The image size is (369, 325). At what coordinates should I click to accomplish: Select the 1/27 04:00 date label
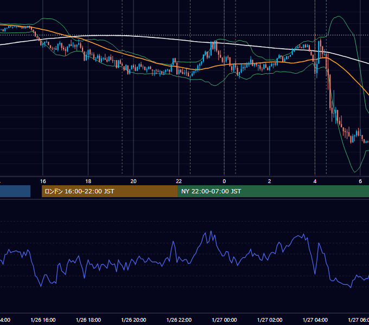(x=315, y=320)
